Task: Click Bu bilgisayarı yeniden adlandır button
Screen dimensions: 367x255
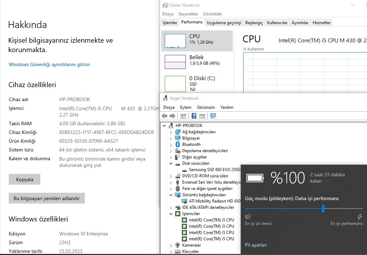Action: pyautogui.click(x=47, y=198)
